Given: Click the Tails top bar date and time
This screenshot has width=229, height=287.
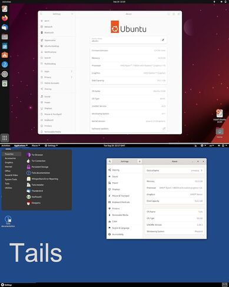Looking at the screenshot, I should coord(114,145).
